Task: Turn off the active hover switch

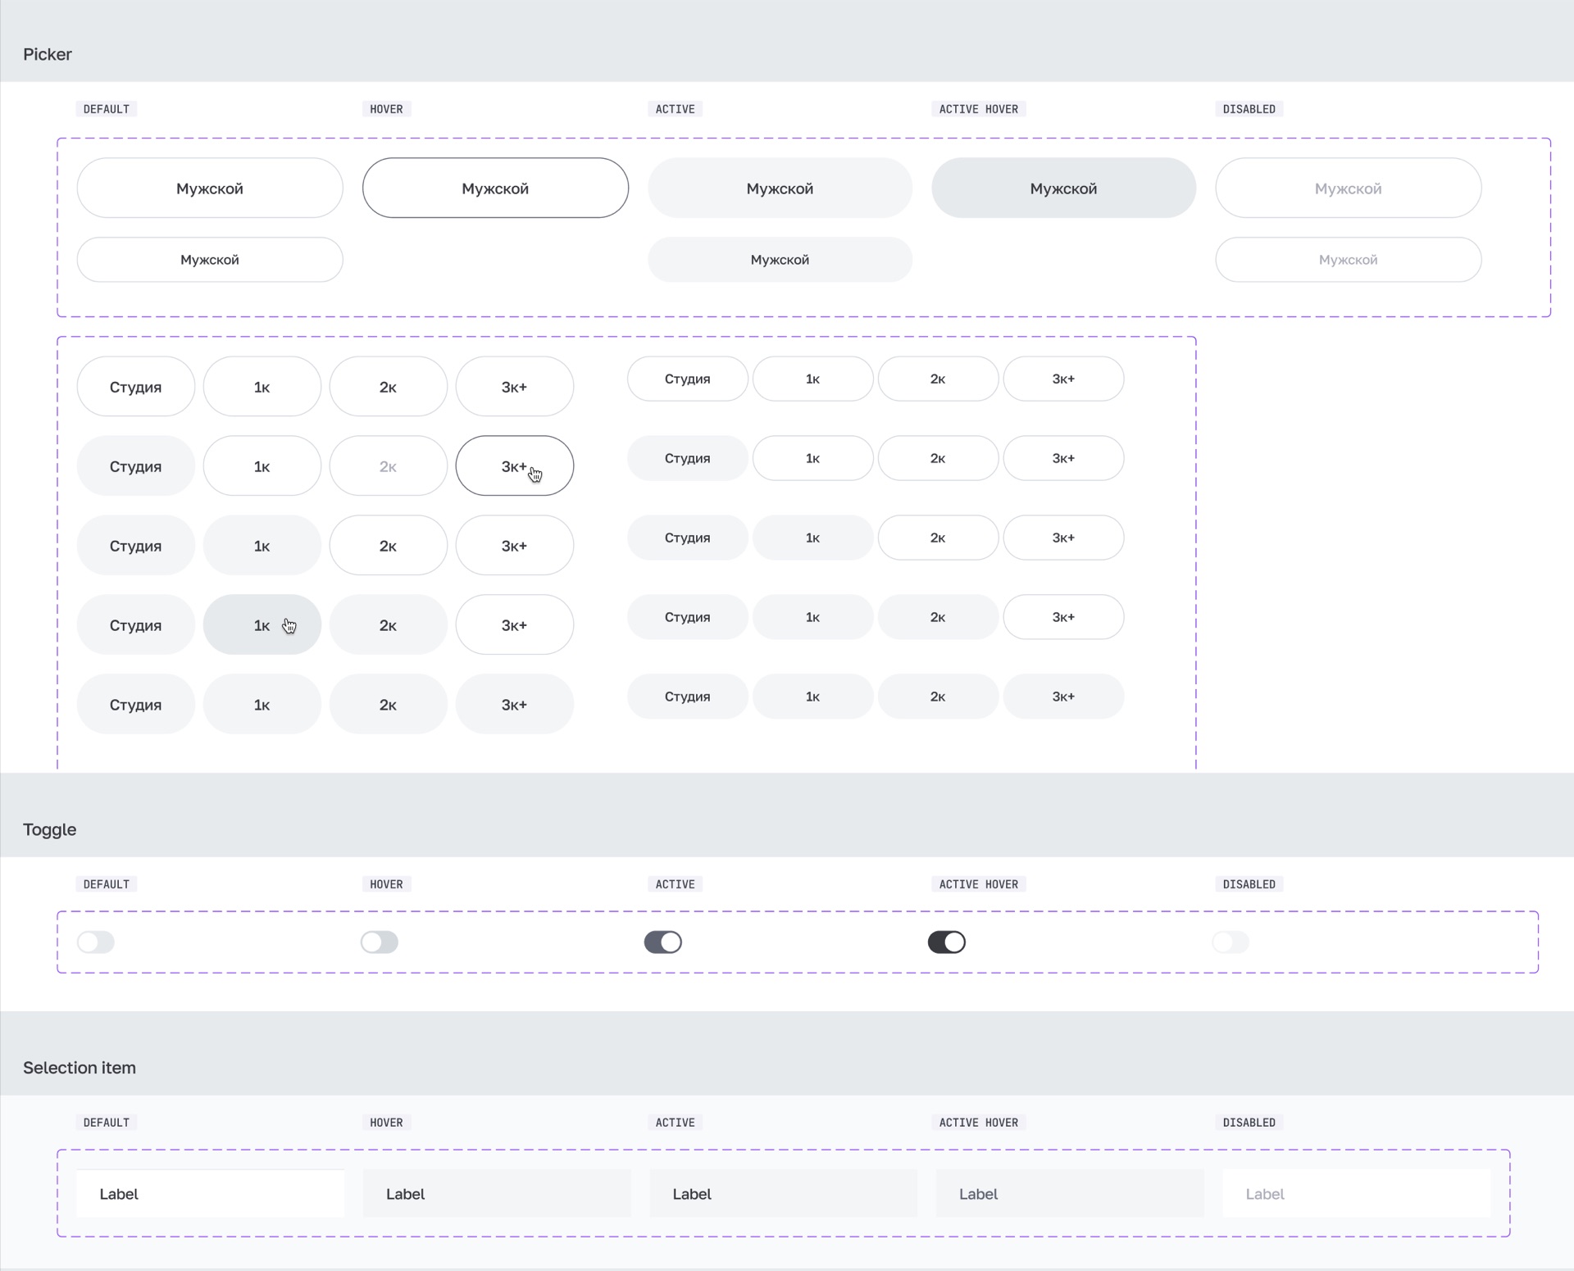Action: pyautogui.click(x=947, y=942)
